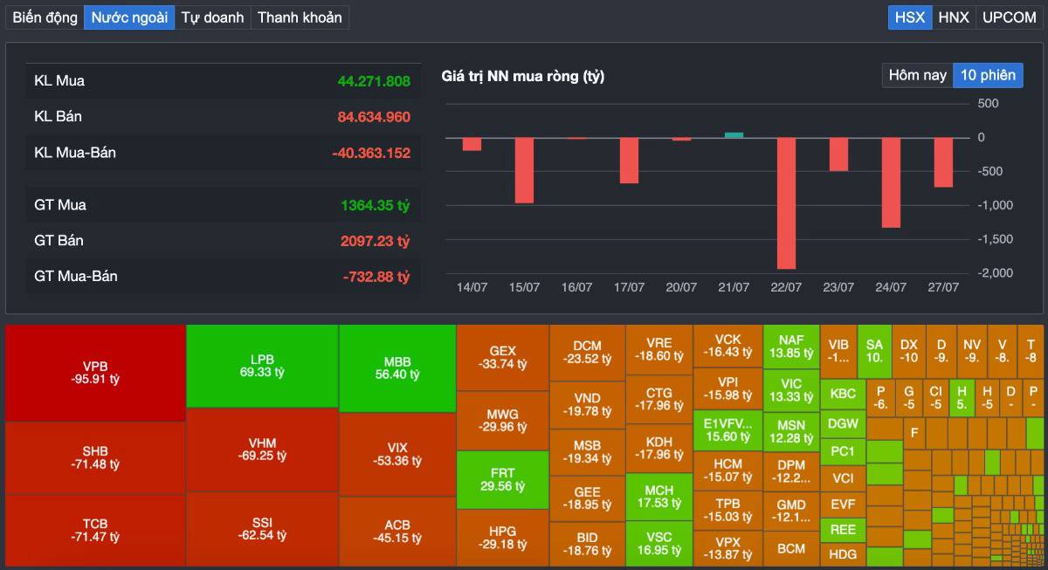Show today's data with Hôm nay
This screenshot has width=1048, height=570.
point(917,75)
